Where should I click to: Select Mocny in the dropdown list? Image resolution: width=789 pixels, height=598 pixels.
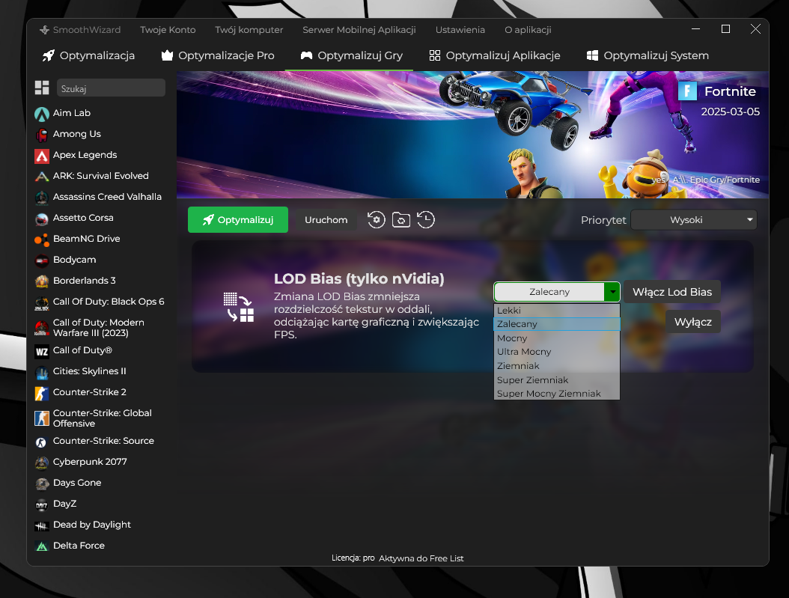point(556,338)
